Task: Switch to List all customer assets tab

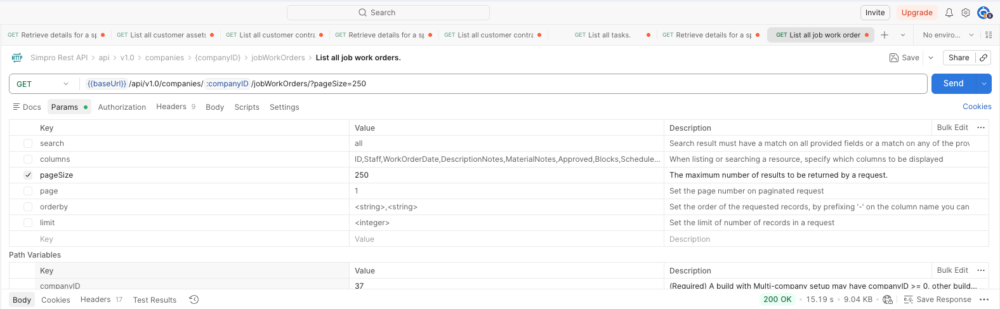Action: click(x=165, y=35)
